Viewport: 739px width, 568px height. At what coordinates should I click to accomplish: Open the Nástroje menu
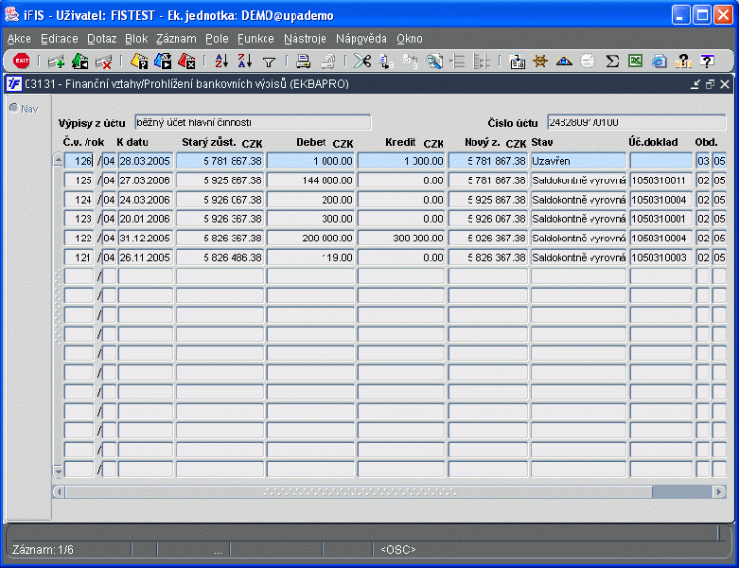305,39
